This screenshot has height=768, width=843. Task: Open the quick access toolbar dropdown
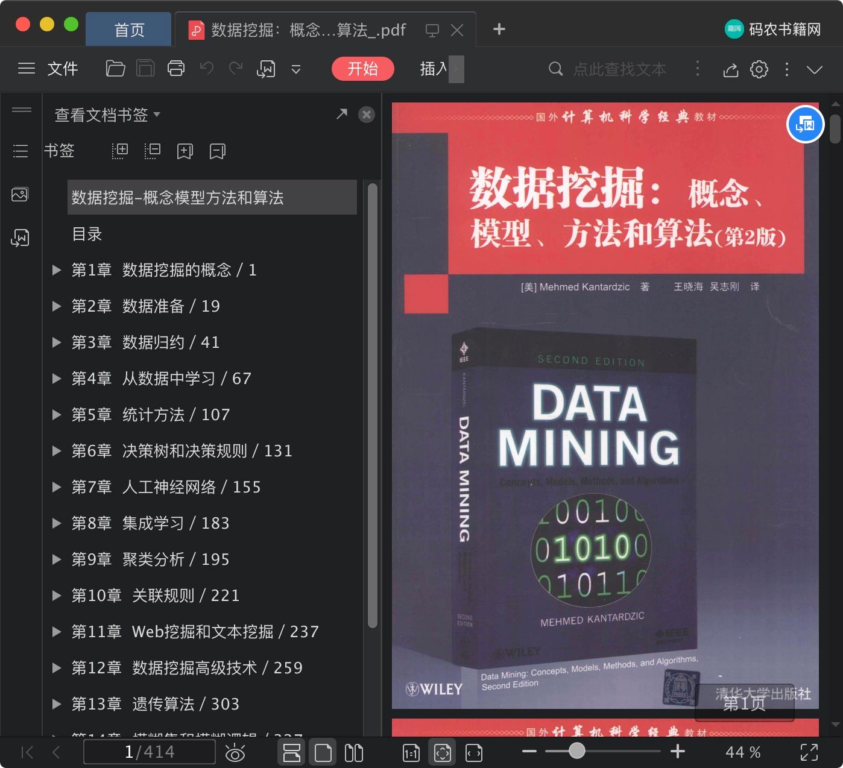pyautogui.click(x=296, y=69)
